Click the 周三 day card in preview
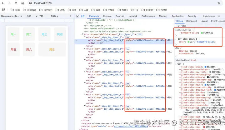Screen dimensions: 225x130 coord(44,34)
